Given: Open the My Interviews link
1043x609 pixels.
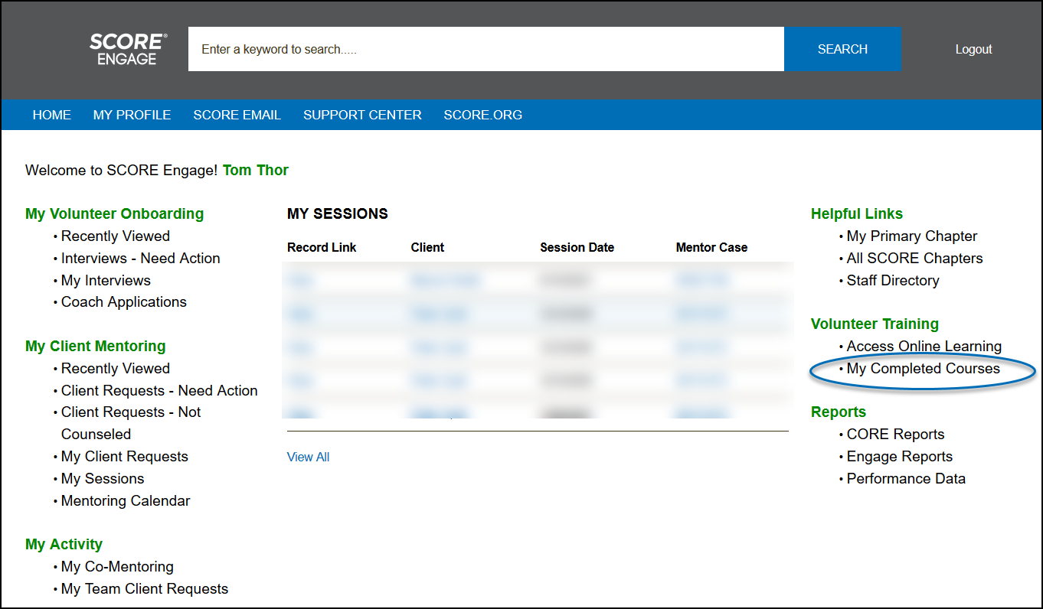Looking at the screenshot, I should 106,281.
